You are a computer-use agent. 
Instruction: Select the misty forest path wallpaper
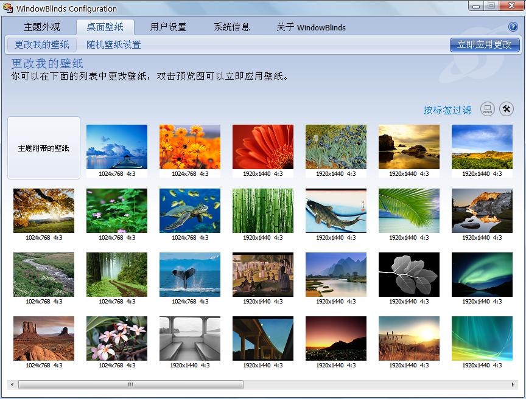117,275
